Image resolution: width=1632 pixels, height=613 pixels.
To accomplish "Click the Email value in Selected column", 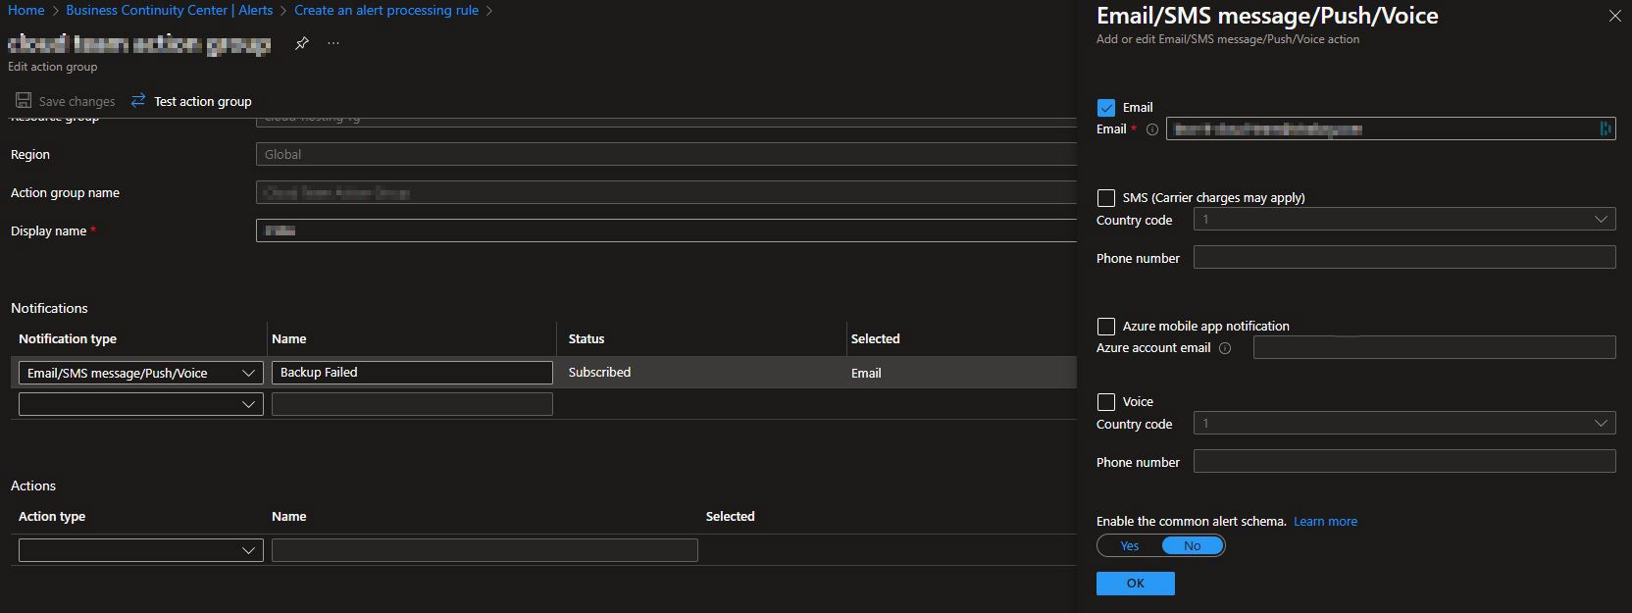I will coord(866,373).
